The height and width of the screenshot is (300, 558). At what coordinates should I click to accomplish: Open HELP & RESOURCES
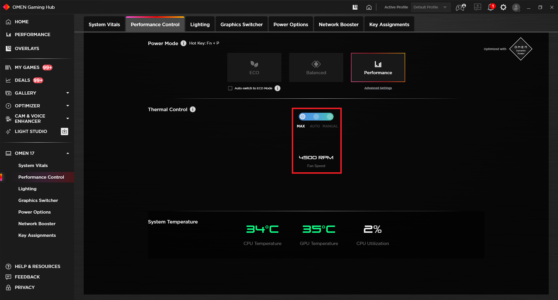point(37,266)
